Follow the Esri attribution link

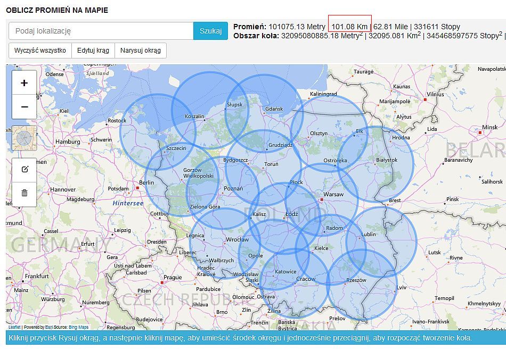pyautogui.click(x=49, y=327)
